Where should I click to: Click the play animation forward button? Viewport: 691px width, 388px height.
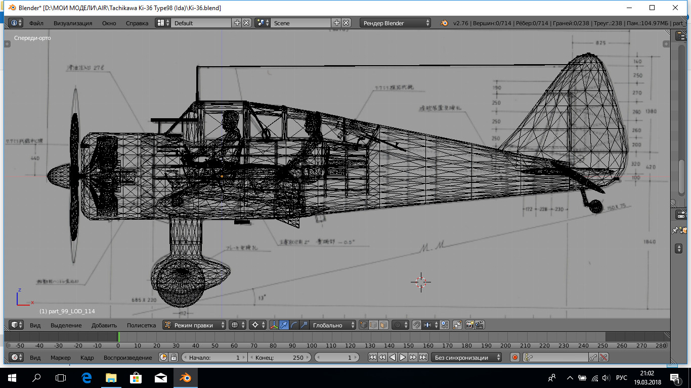tap(403, 358)
